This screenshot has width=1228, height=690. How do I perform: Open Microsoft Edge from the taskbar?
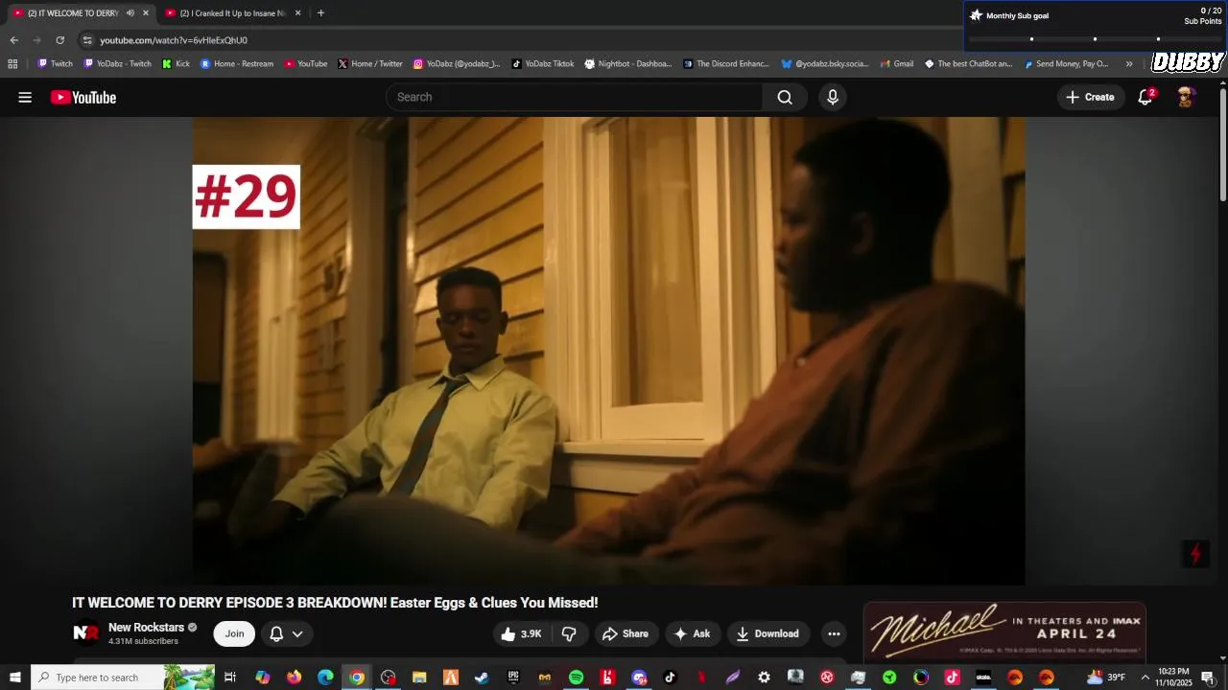tap(325, 678)
